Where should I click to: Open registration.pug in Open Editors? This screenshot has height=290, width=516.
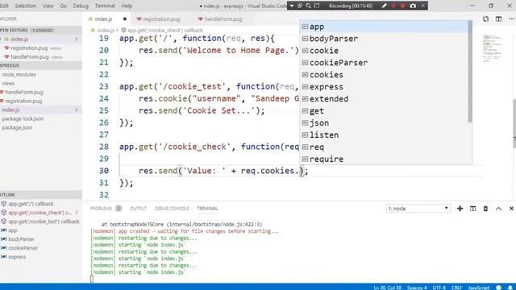(x=29, y=48)
